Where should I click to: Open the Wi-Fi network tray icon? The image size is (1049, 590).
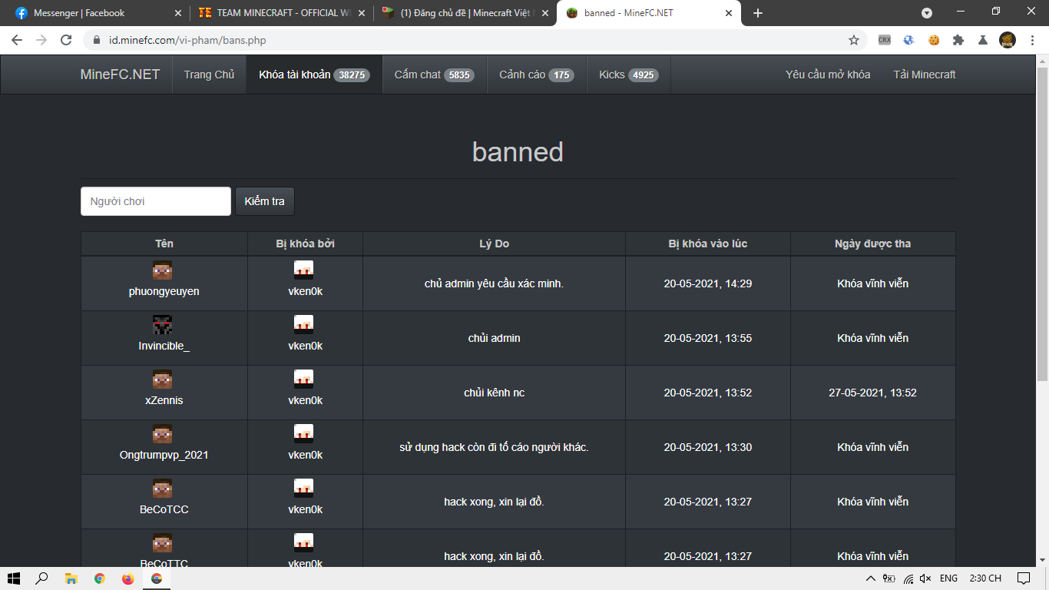coord(908,578)
